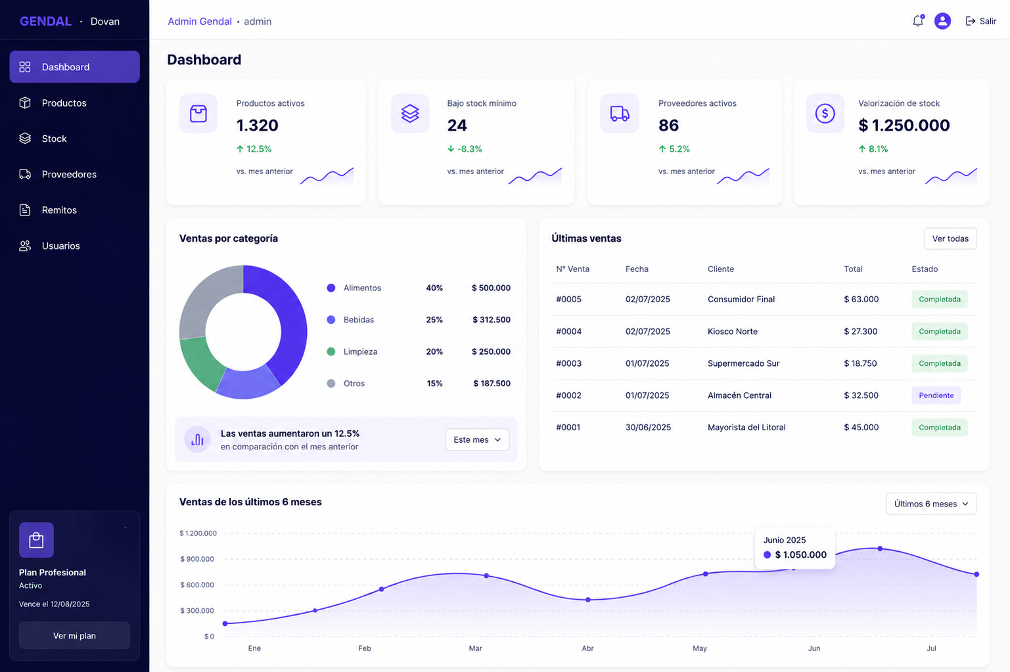This screenshot has width=1010, height=672.
Task: Click the Ver todas button
Action: pos(950,238)
